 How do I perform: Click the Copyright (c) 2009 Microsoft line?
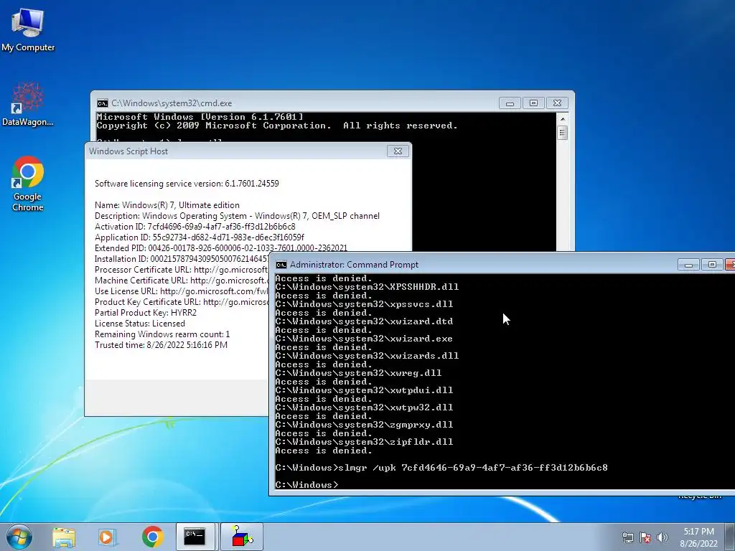pos(276,126)
